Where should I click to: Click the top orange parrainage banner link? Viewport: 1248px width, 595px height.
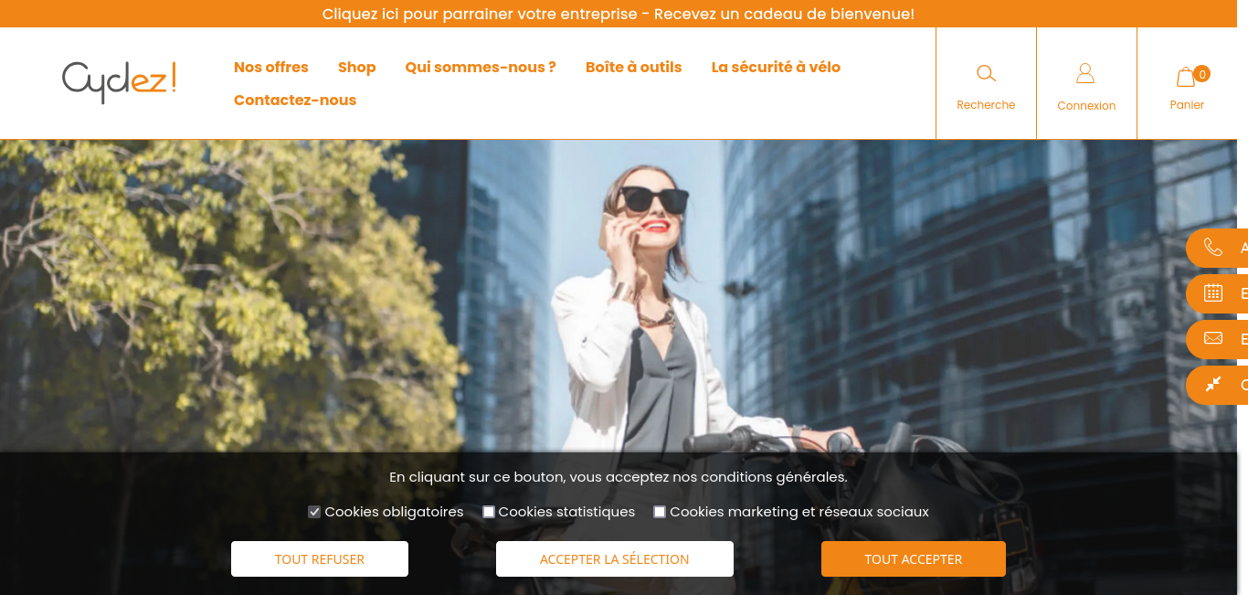point(619,14)
